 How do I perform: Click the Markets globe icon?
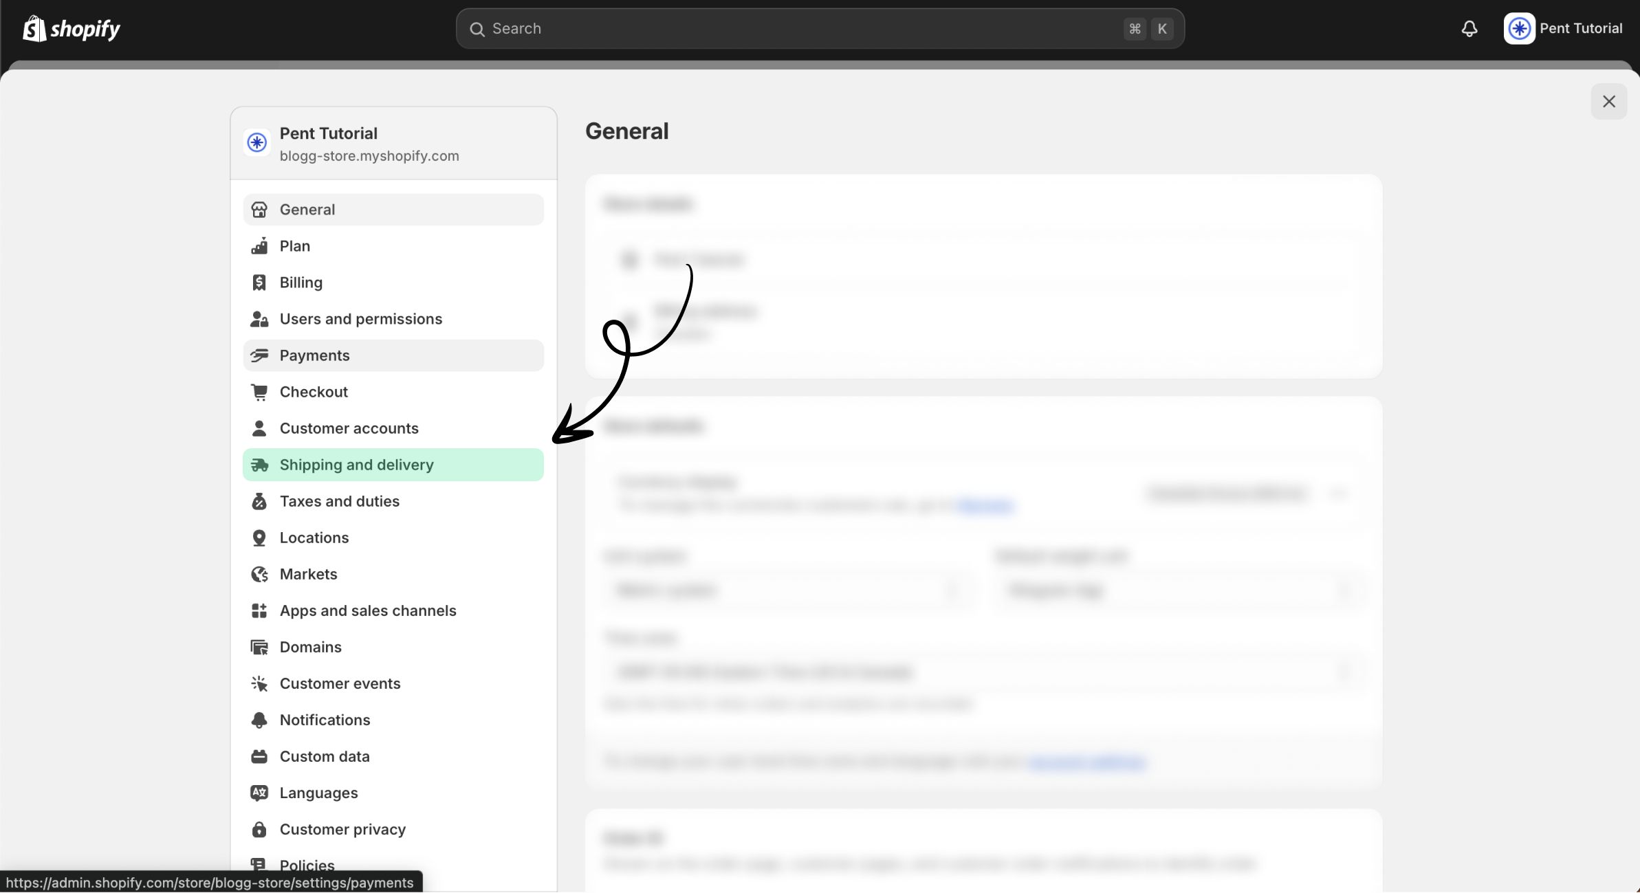click(259, 574)
